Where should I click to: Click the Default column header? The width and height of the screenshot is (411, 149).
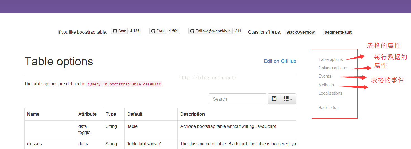(151, 114)
